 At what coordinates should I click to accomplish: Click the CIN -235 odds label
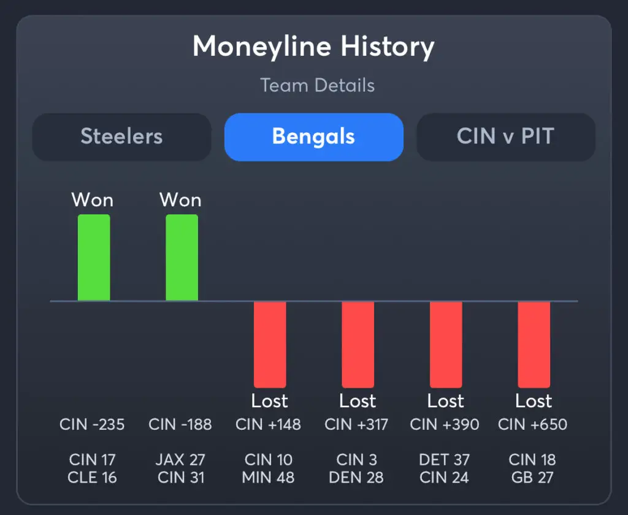tap(93, 424)
